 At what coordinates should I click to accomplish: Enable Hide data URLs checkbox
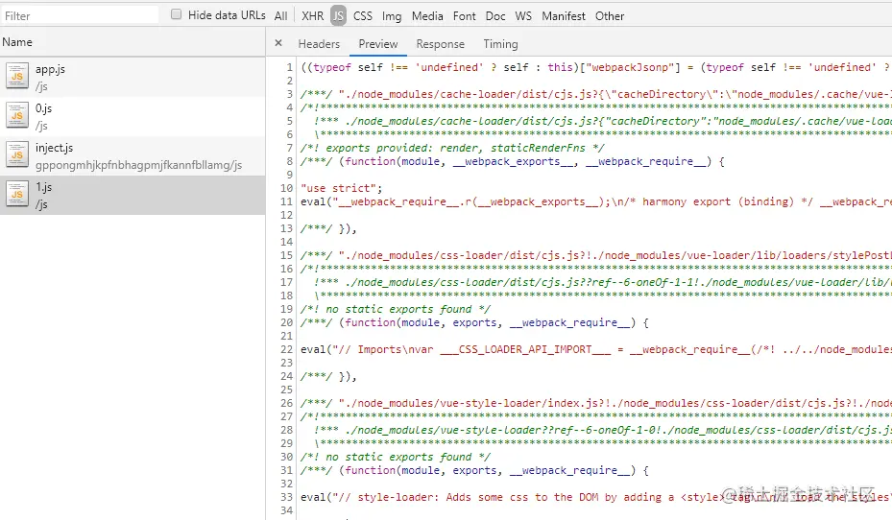pos(177,14)
